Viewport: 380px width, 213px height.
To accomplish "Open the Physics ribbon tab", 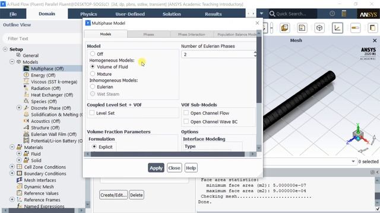I will [x=88, y=14].
